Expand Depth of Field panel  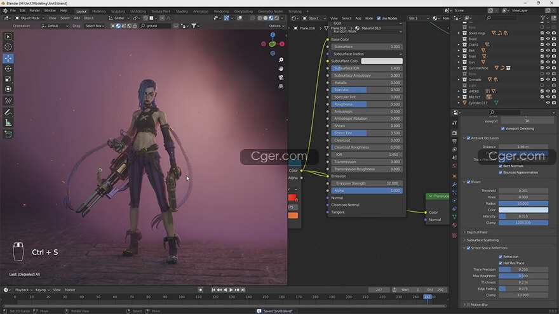pyautogui.click(x=477, y=232)
